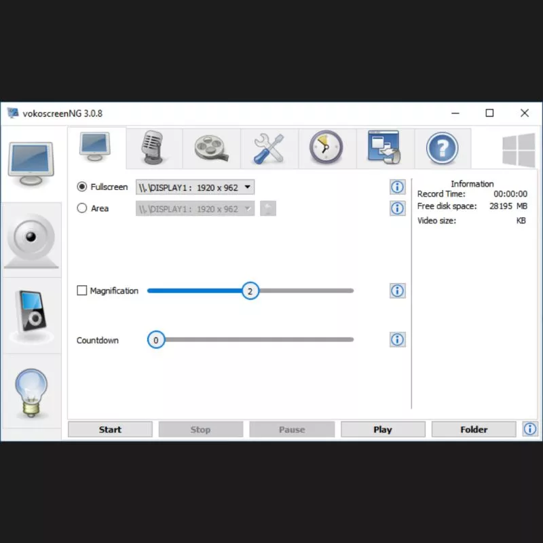Click the info icon beside Countdown slider
This screenshot has height=543, width=543.
pos(397,339)
